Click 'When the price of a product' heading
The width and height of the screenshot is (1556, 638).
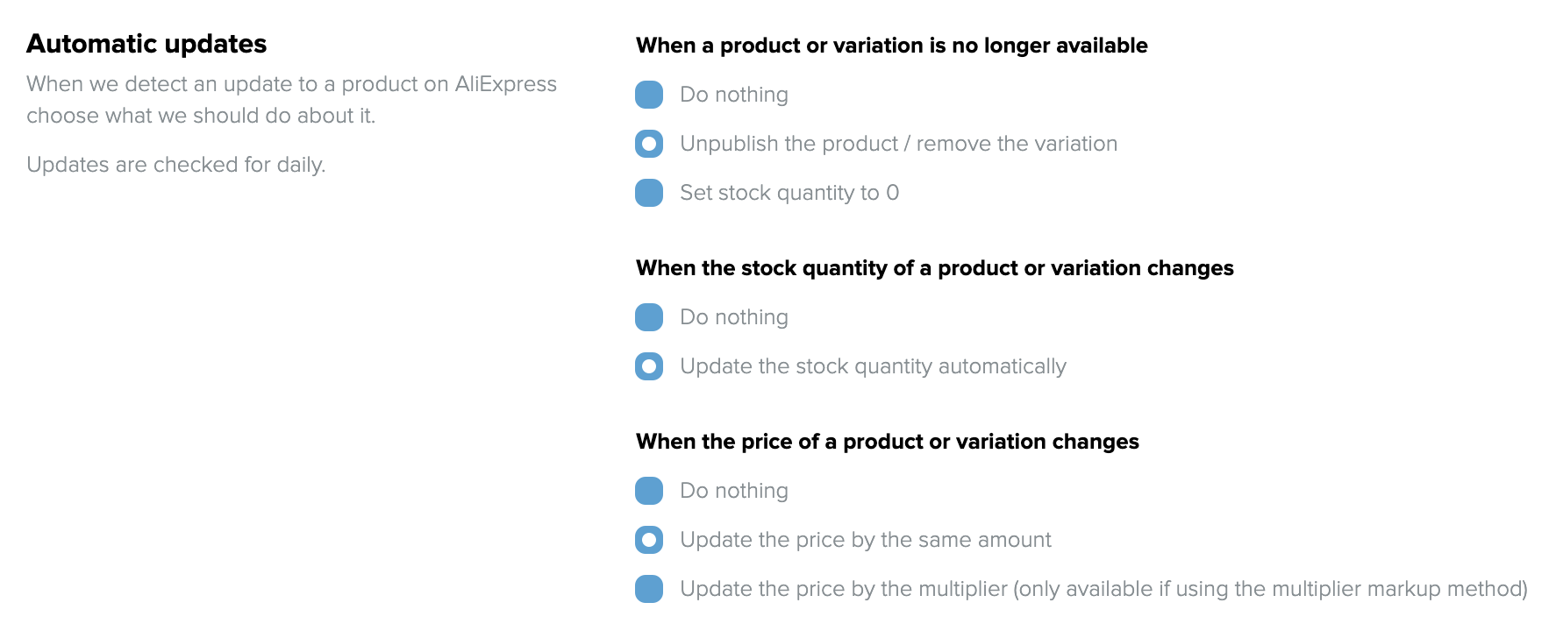click(887, 442)
